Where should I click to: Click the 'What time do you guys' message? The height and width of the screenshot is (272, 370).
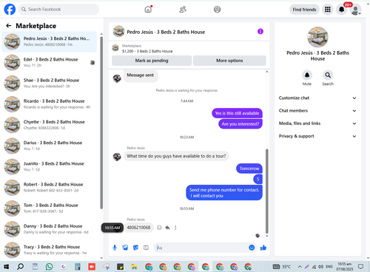click(x=176, y=156)
